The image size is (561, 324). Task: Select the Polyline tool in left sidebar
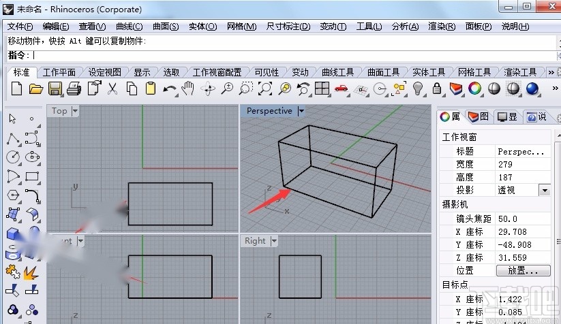point(13,139)
